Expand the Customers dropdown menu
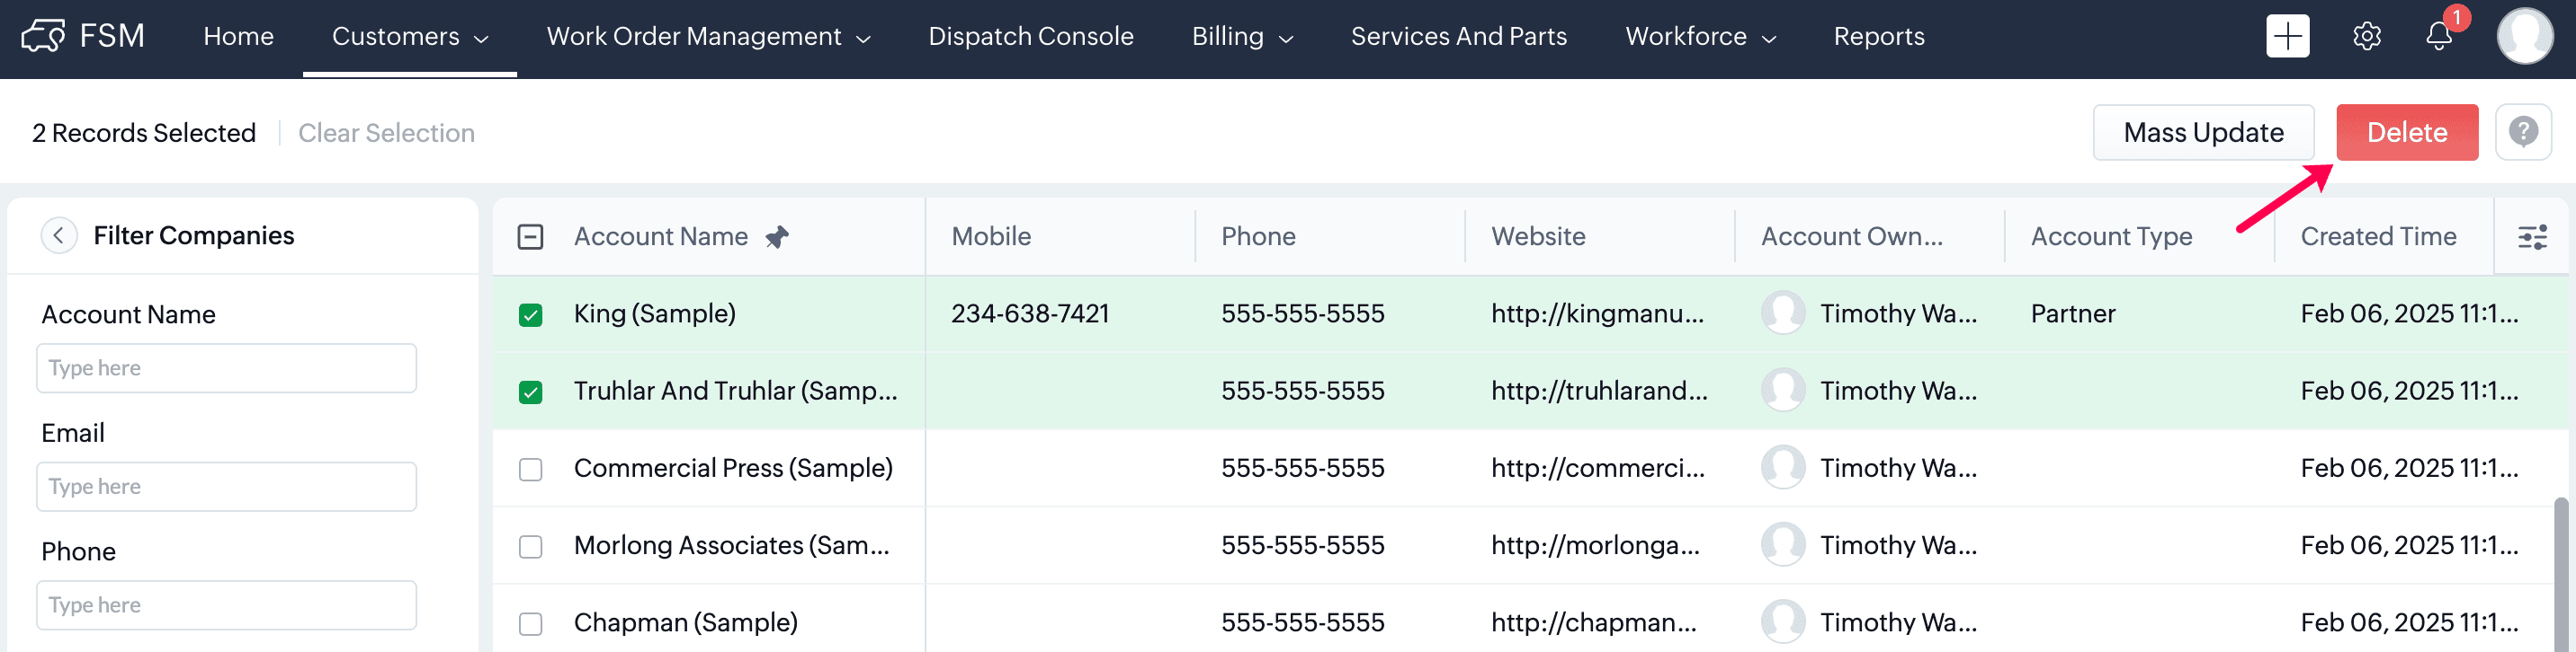 tap(409, 36)
